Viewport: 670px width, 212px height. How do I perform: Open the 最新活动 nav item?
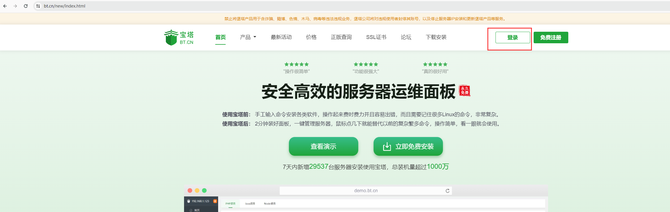pyautogui.click(x=281, y=37)
